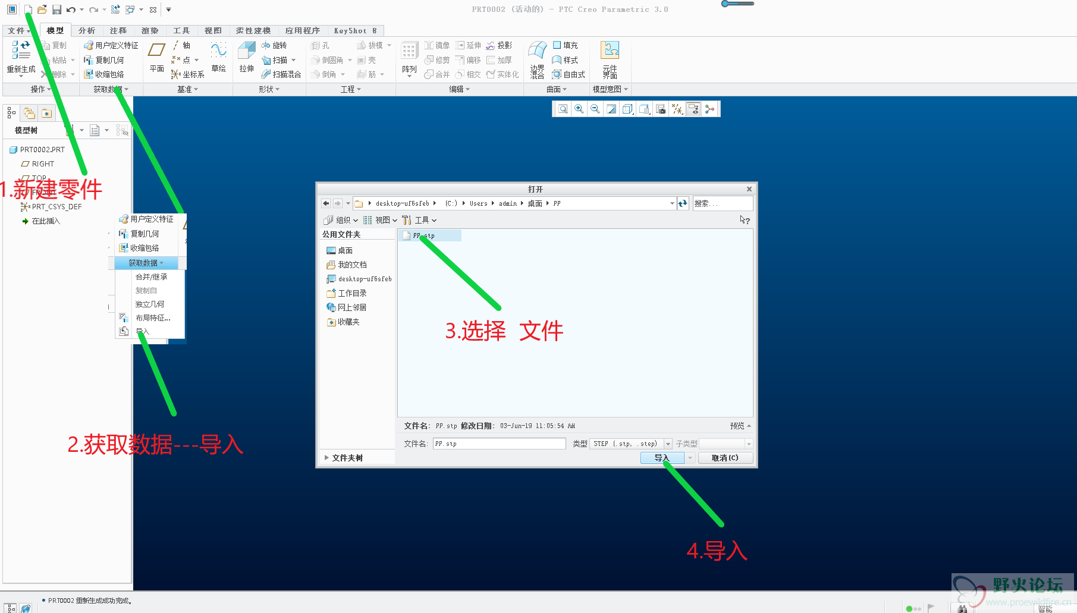This screenshot has height=613, width=1077.
Task: Open the file type STEP dropdown
Action: [668, 444]
